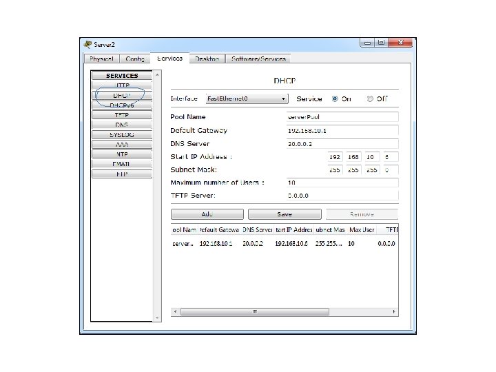The height and width of the screenshot is (372, 496).
Task: Open EMAIL service settings
Action: click(x=122, y=164)
